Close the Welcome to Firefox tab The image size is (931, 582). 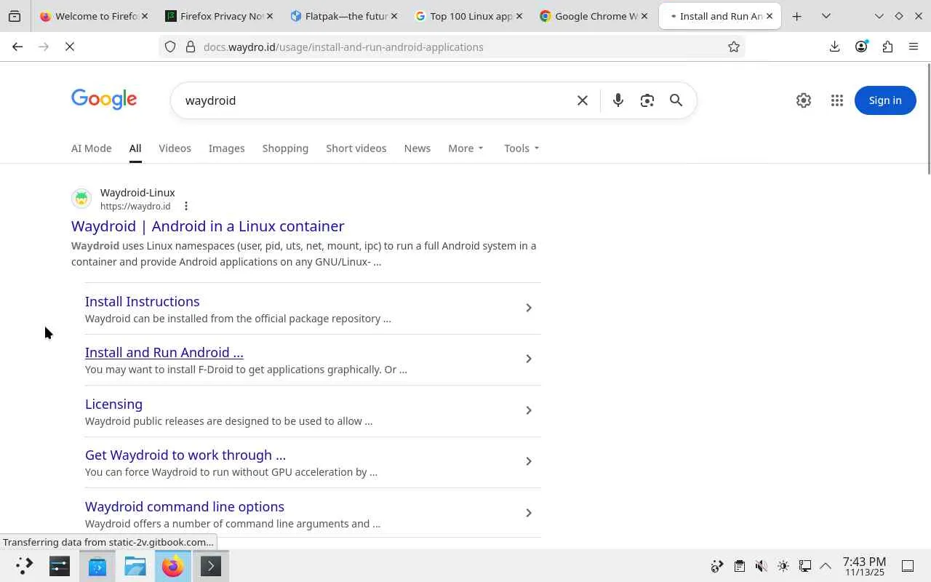(x=145, y=16)
